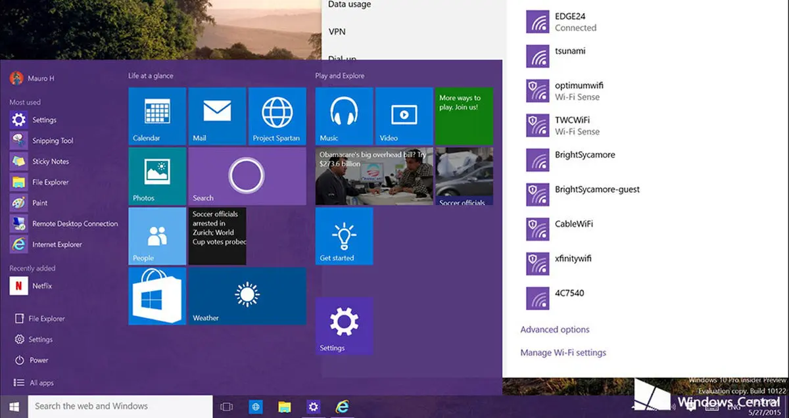The image size is (789, 418).
Task: Open the Power options menu
Action: click(x=32, y=360)
